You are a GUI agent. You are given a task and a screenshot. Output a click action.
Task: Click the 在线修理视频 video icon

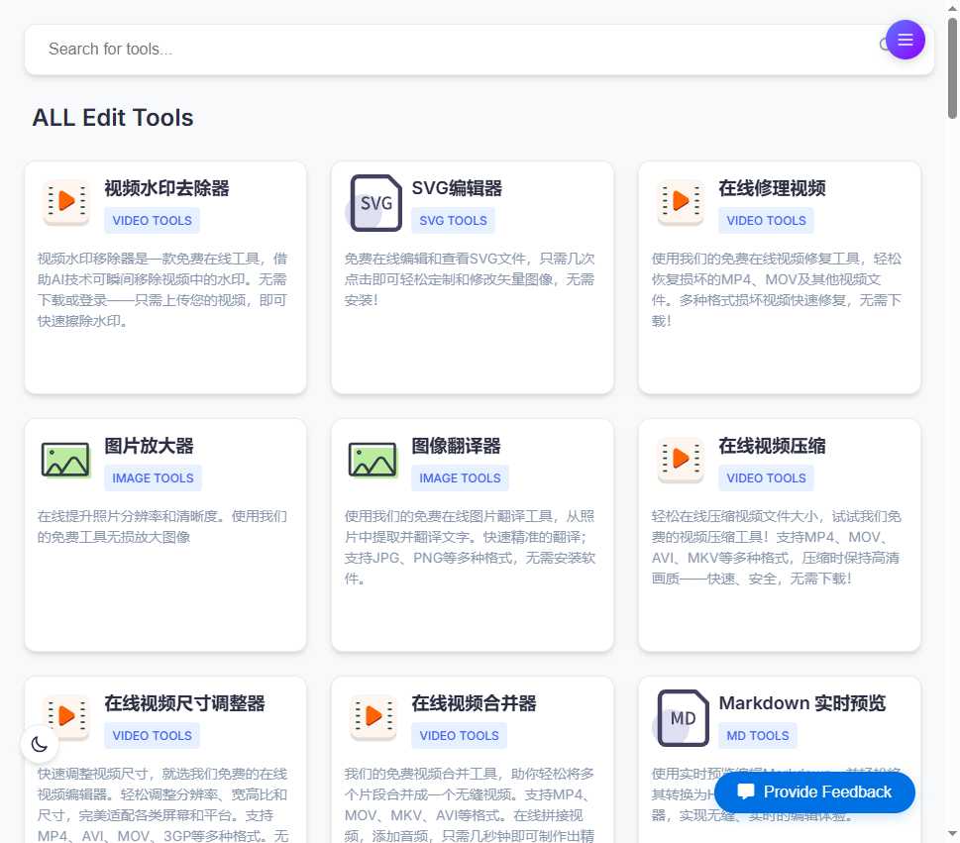(x=681, y=201)
